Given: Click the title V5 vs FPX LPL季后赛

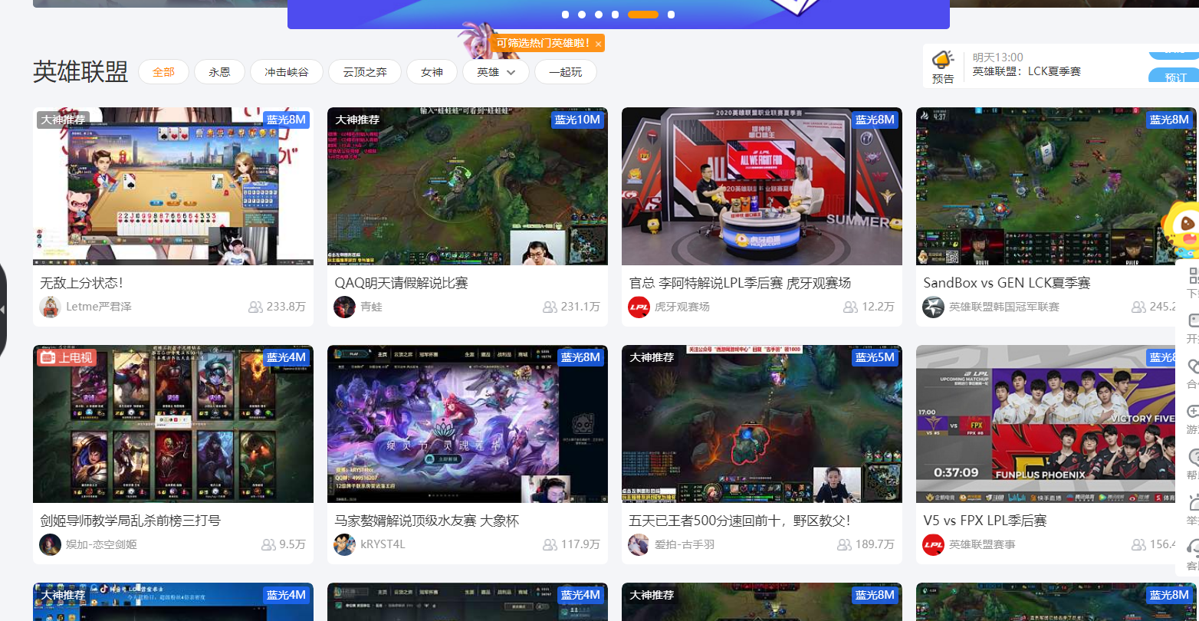Looking at the screenshot, I should coord(985,521).
